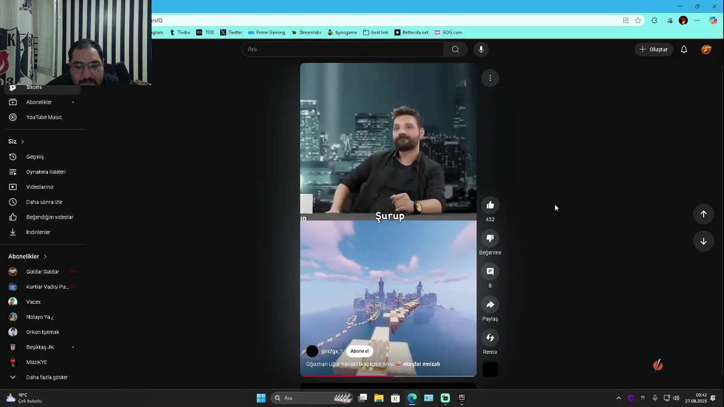Open Orkun Işıtmak channel
Screen dimensions: 724x407
(x=43, y=332)
